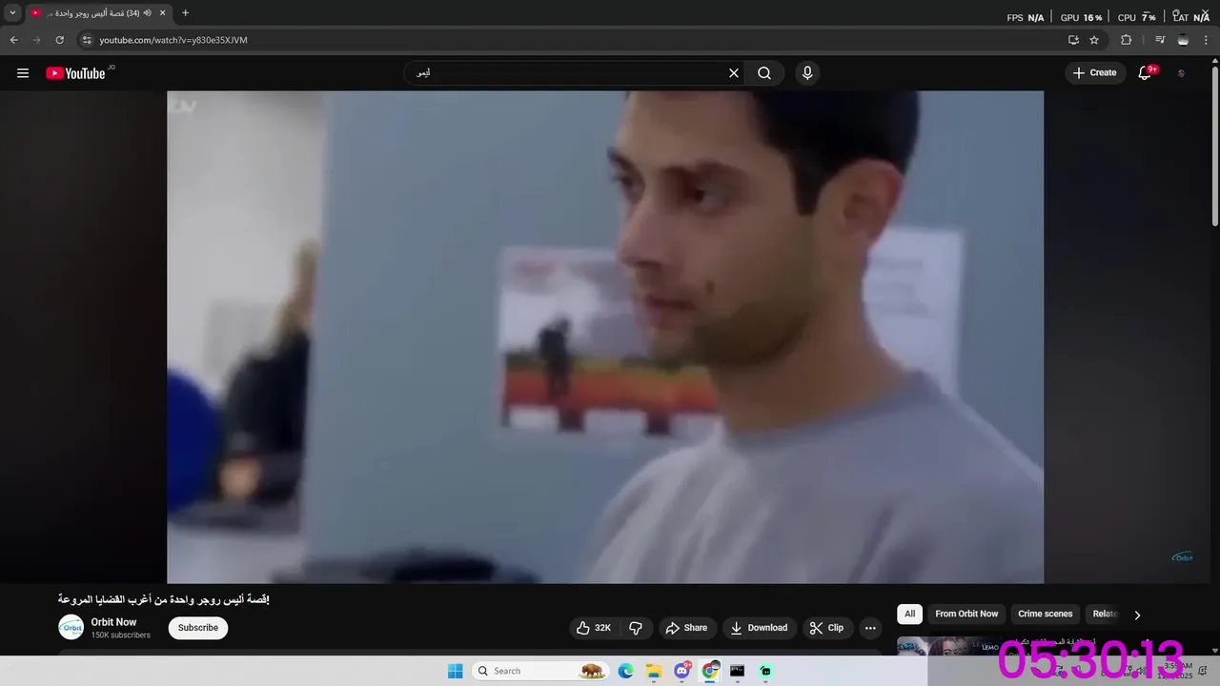Reload the YouTube page
This screenshot has height=686, width=1220.
click(60, 40)
